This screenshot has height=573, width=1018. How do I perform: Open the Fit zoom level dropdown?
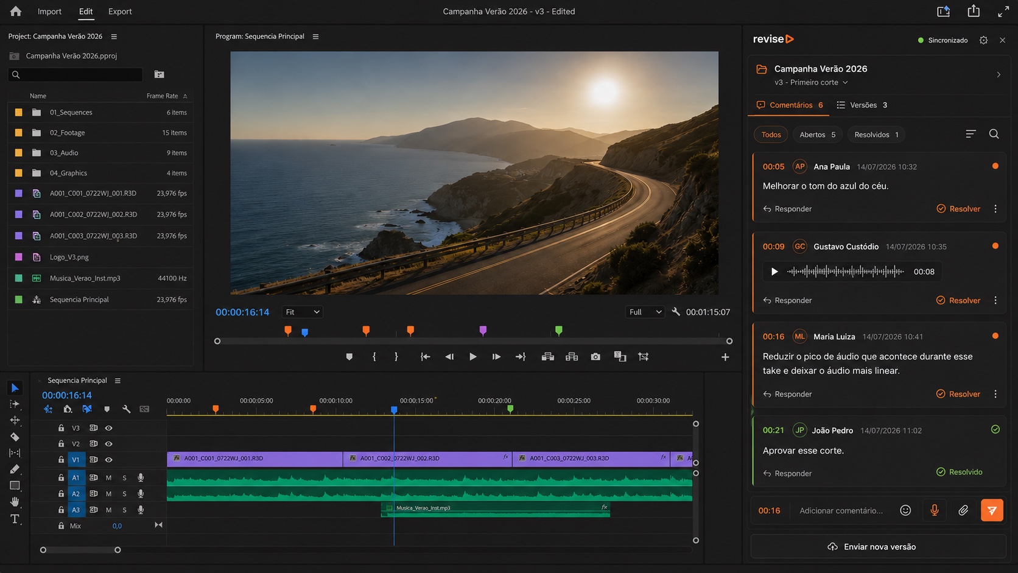click(x=303, y=312)
